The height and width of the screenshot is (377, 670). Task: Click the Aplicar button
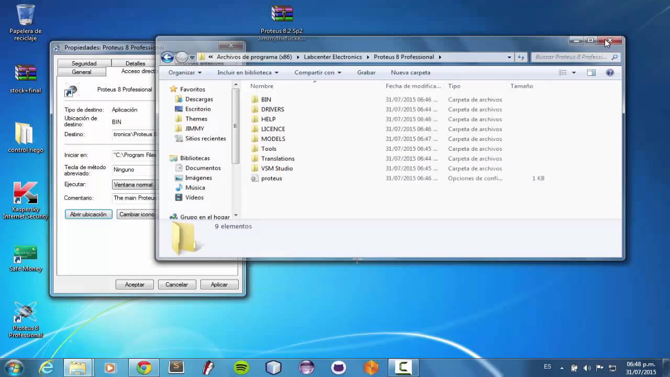pyautogui.click(x=219, y=284)
